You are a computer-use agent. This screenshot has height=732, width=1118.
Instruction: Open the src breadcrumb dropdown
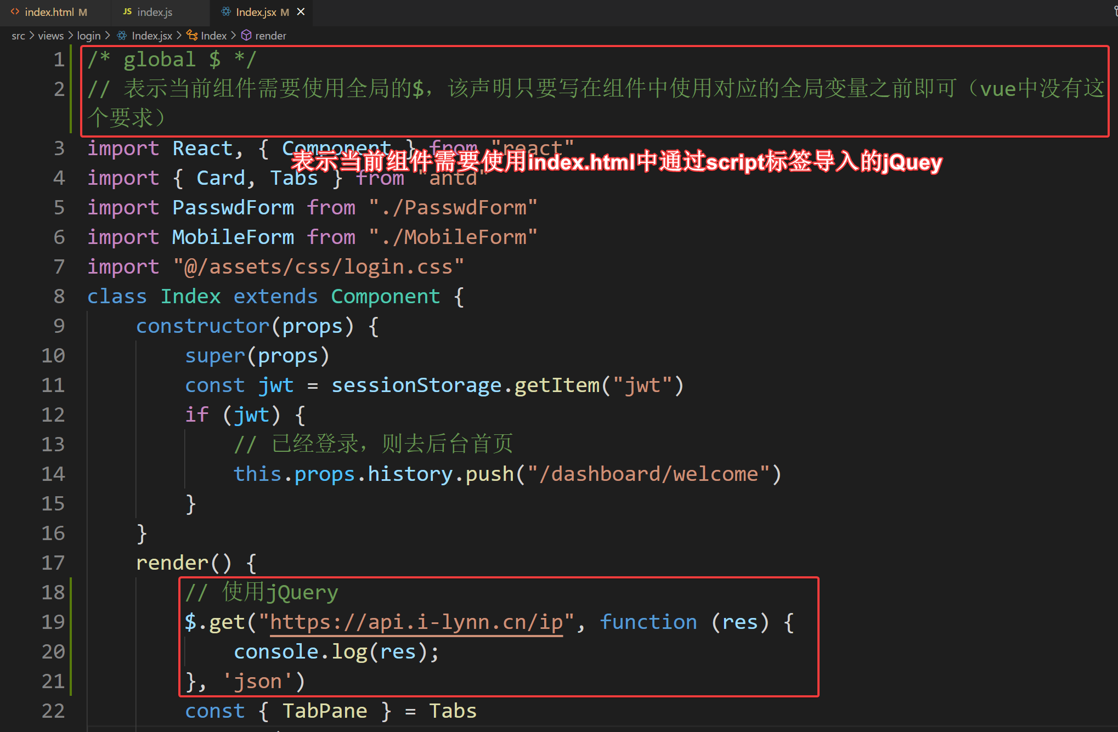[18, 35]
